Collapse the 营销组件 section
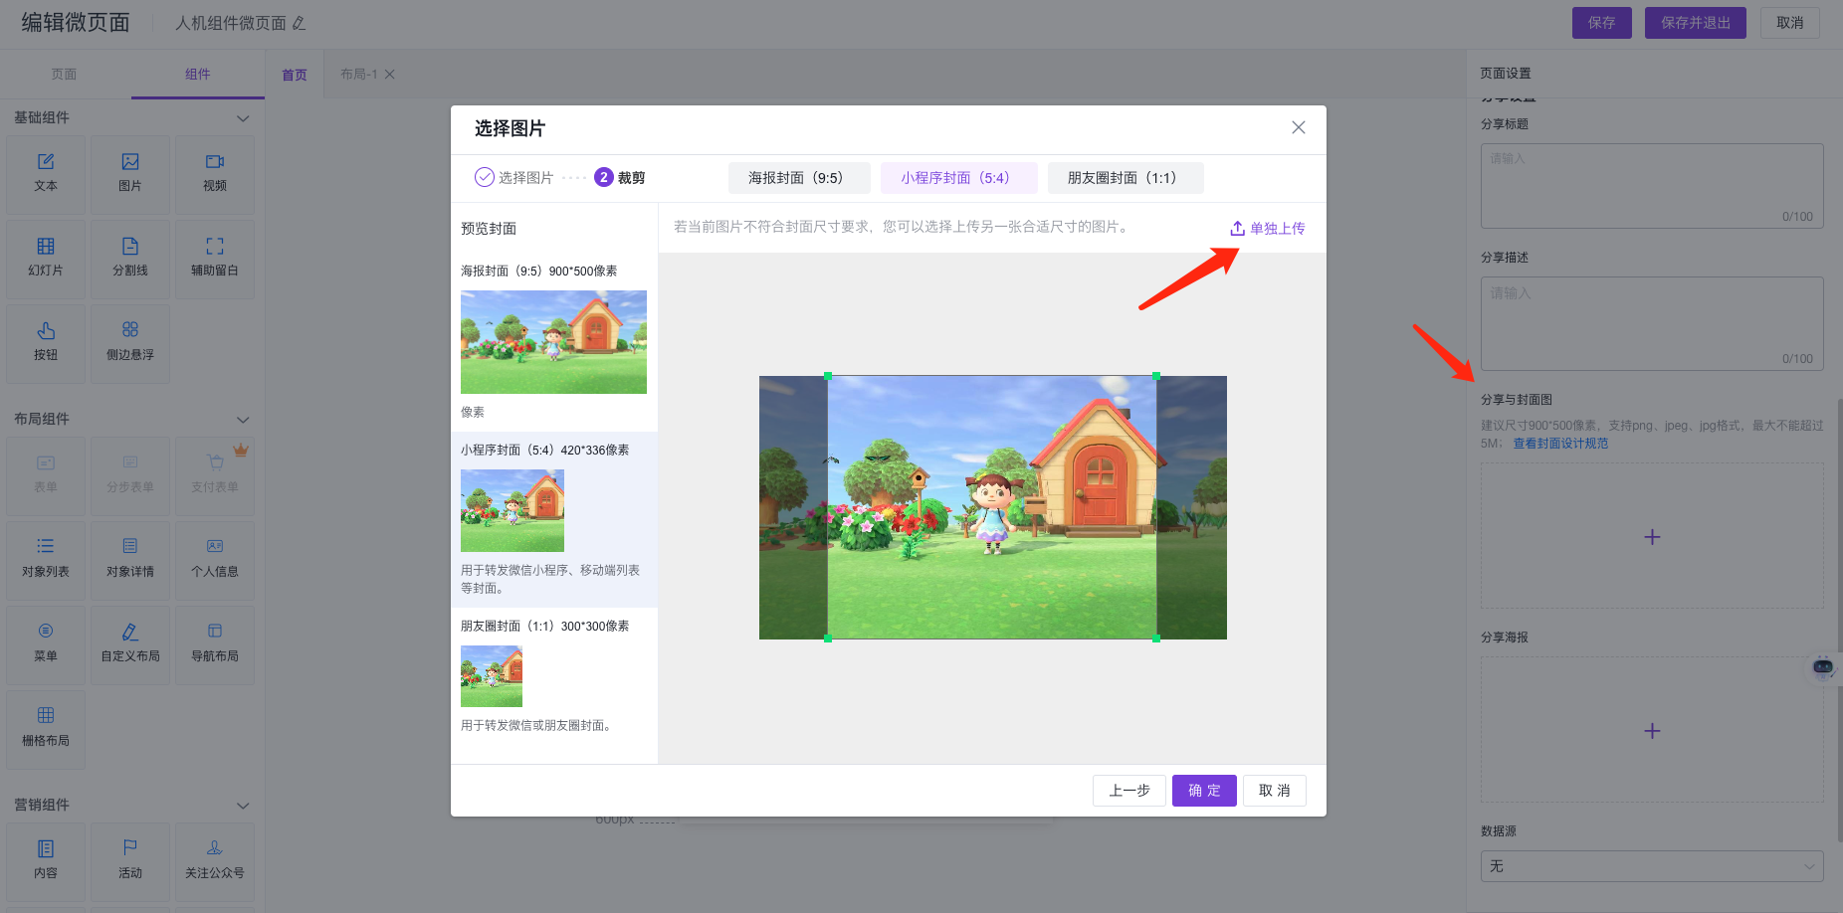This screenshot has width=1843, height=913. click(x=243, y=806)
